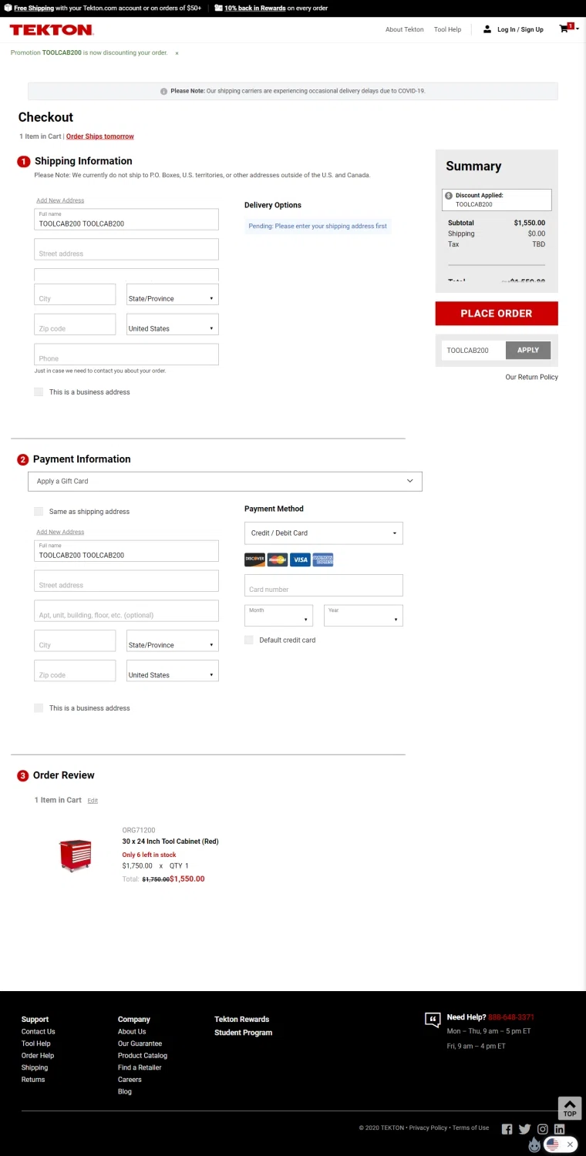
Task: Open shipping State/Province dropdown
Action: click(x=173, y=294)
